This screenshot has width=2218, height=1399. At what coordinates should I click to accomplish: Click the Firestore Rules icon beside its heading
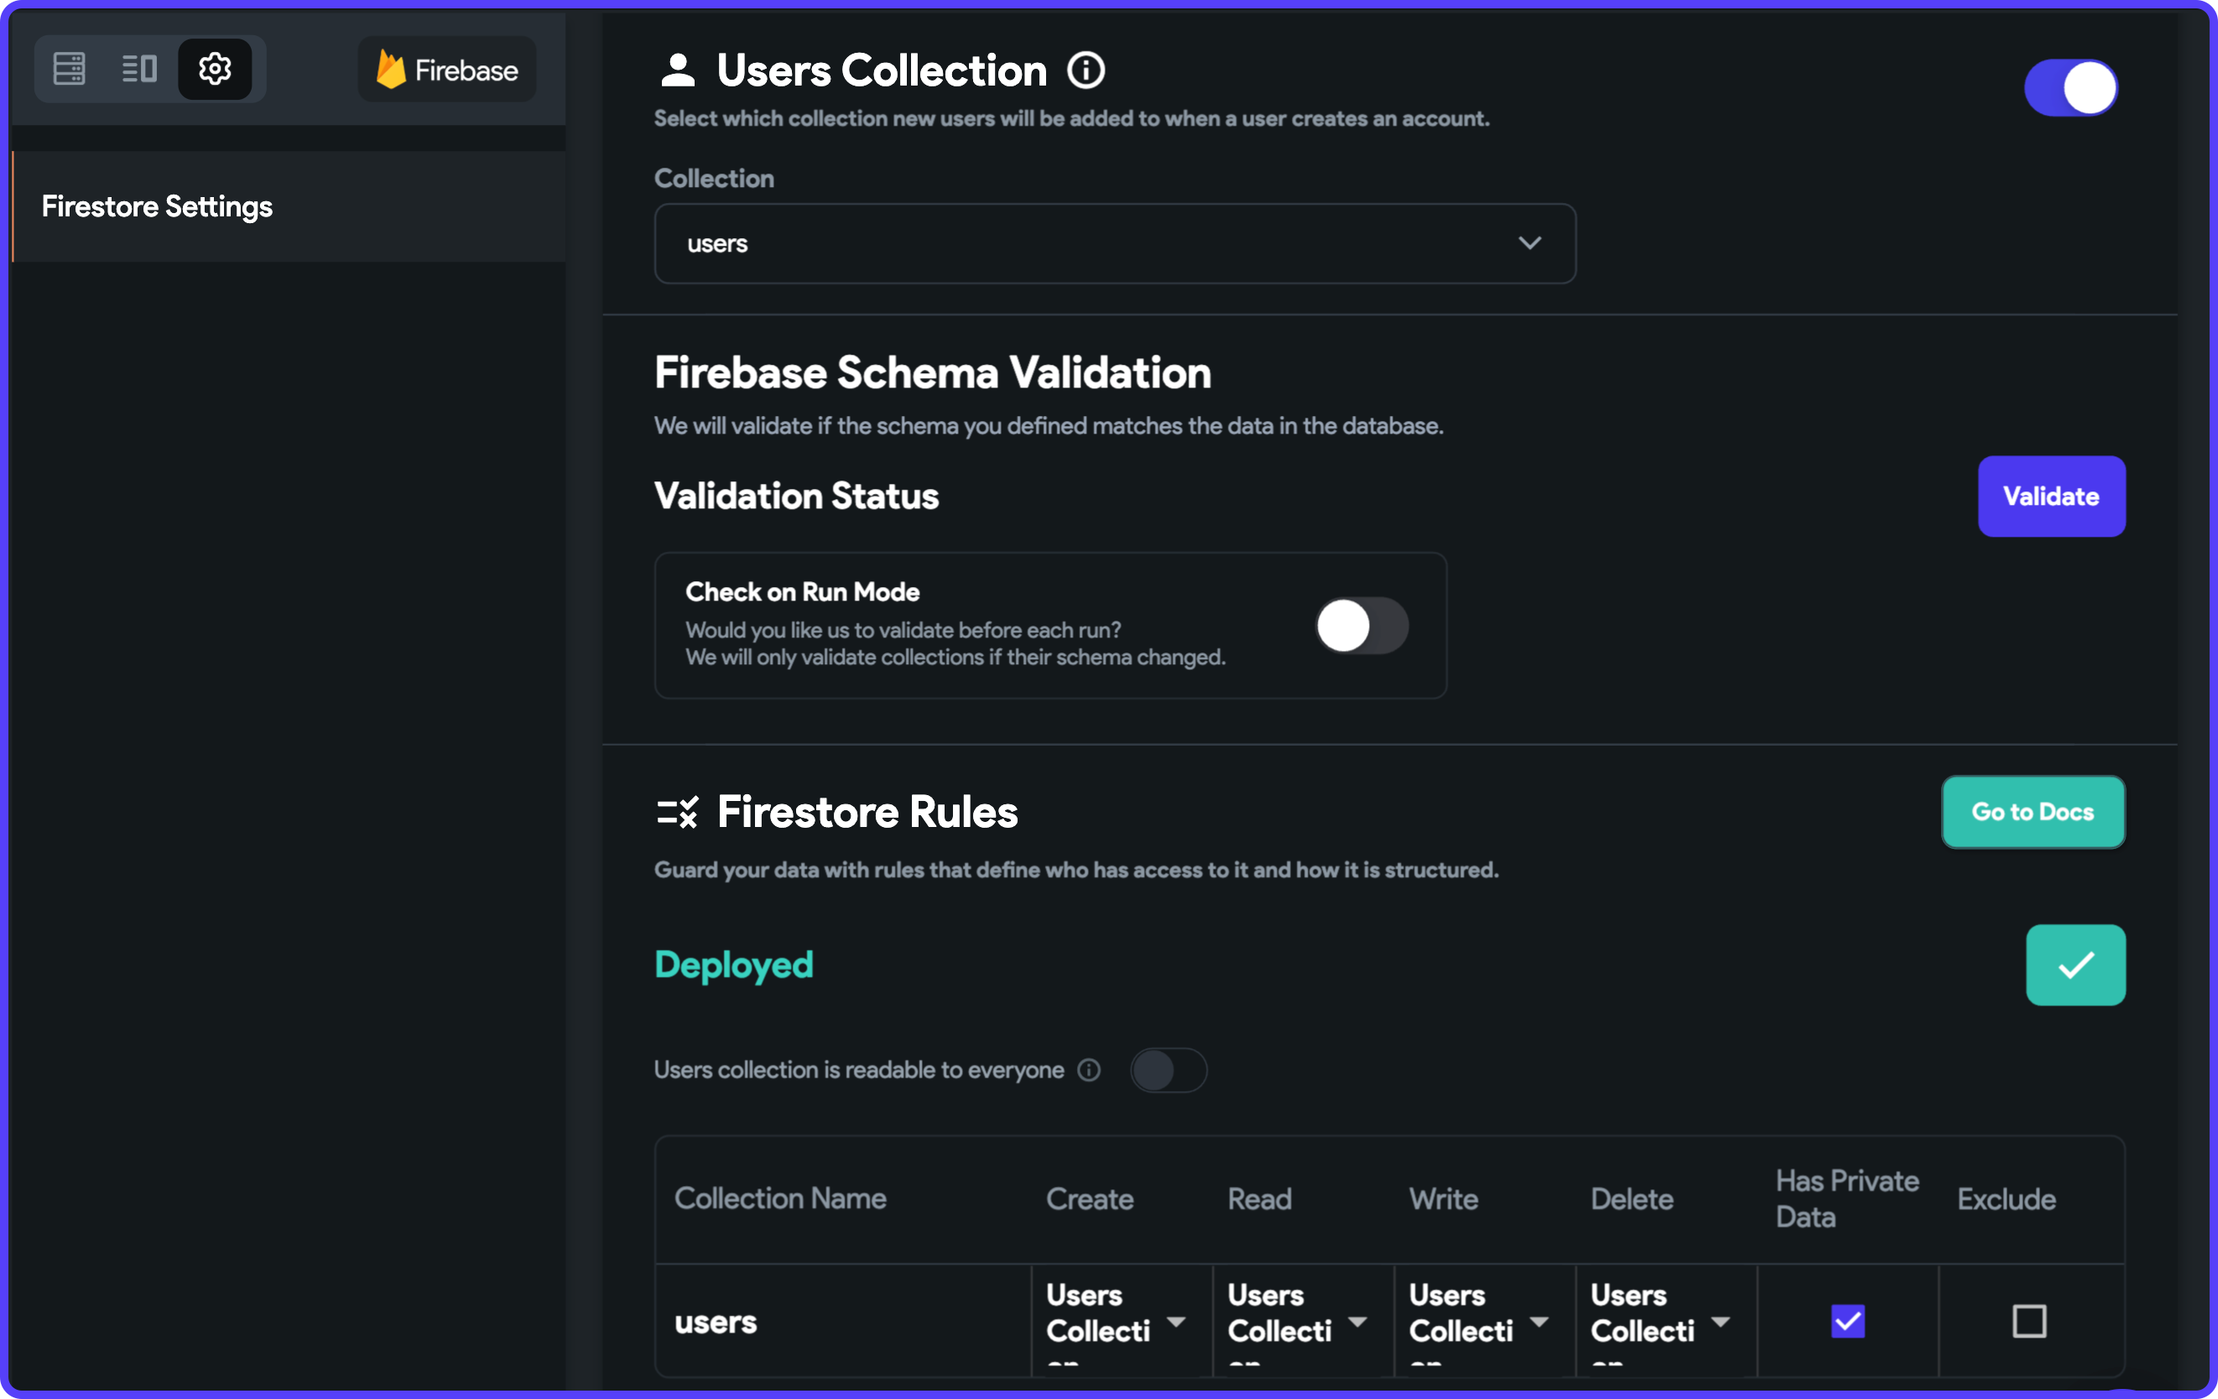pos(679,811)
